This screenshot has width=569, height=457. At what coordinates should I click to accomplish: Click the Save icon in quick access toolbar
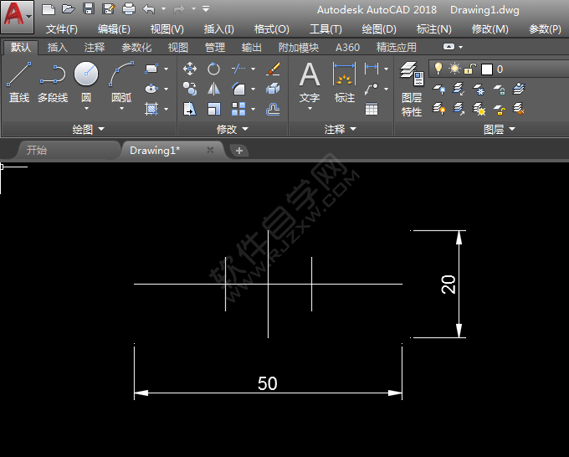(89, 9)
